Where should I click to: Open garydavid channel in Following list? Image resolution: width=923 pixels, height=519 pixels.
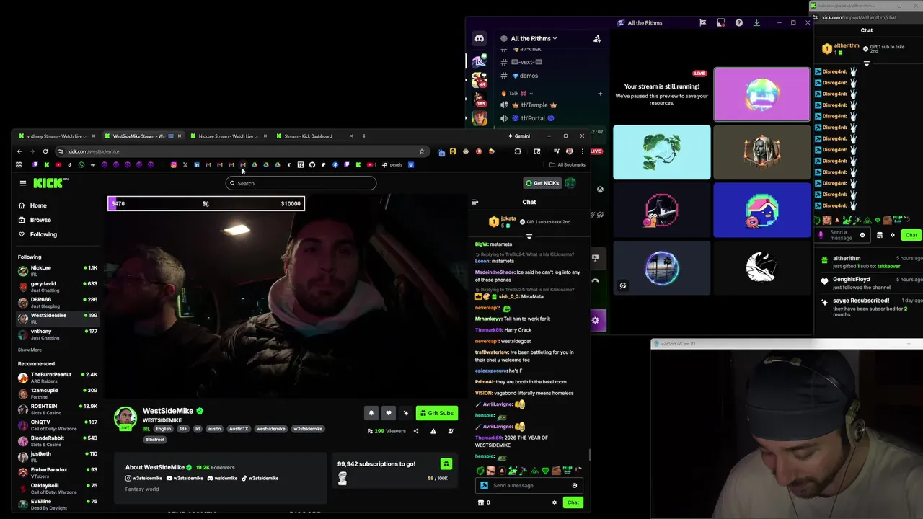click(x=58, y=286)
